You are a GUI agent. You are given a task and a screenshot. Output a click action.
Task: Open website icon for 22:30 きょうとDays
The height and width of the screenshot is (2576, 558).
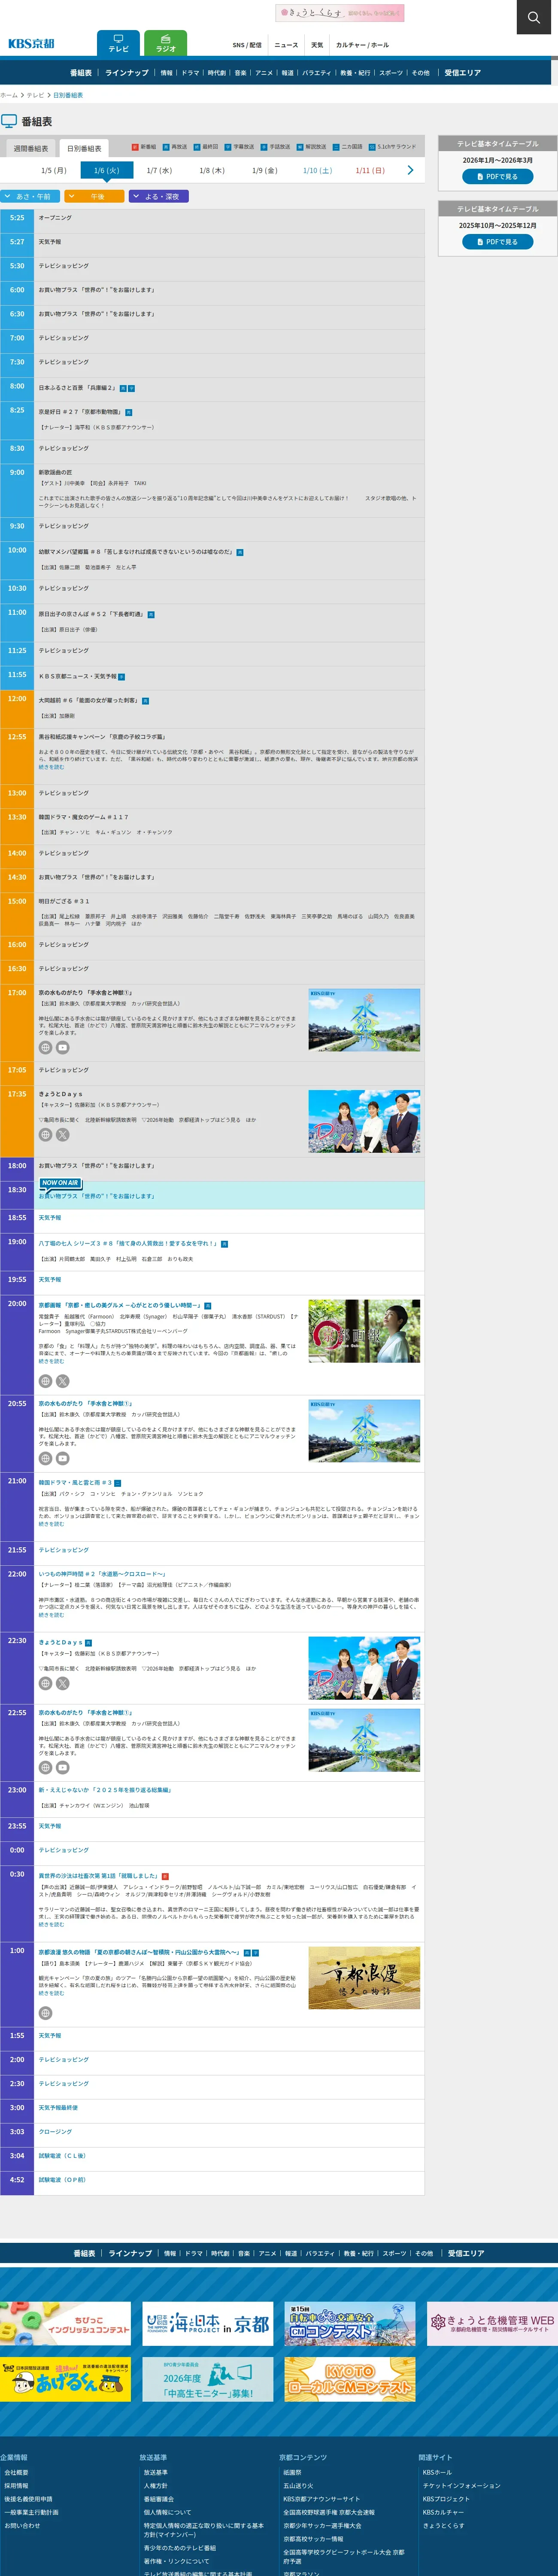(x=45, y=1684)
